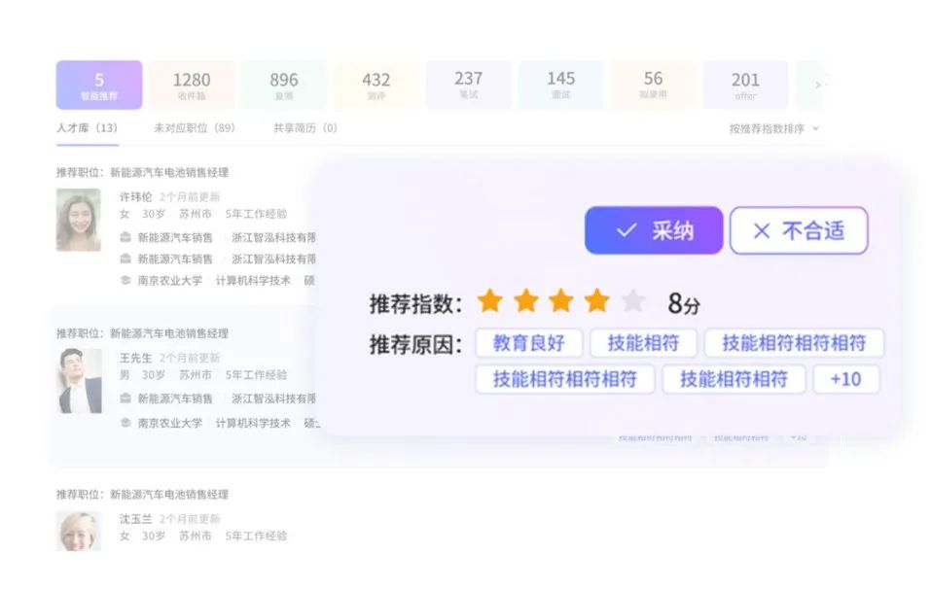Go to the 145 面试 stage

coord(560,85)
